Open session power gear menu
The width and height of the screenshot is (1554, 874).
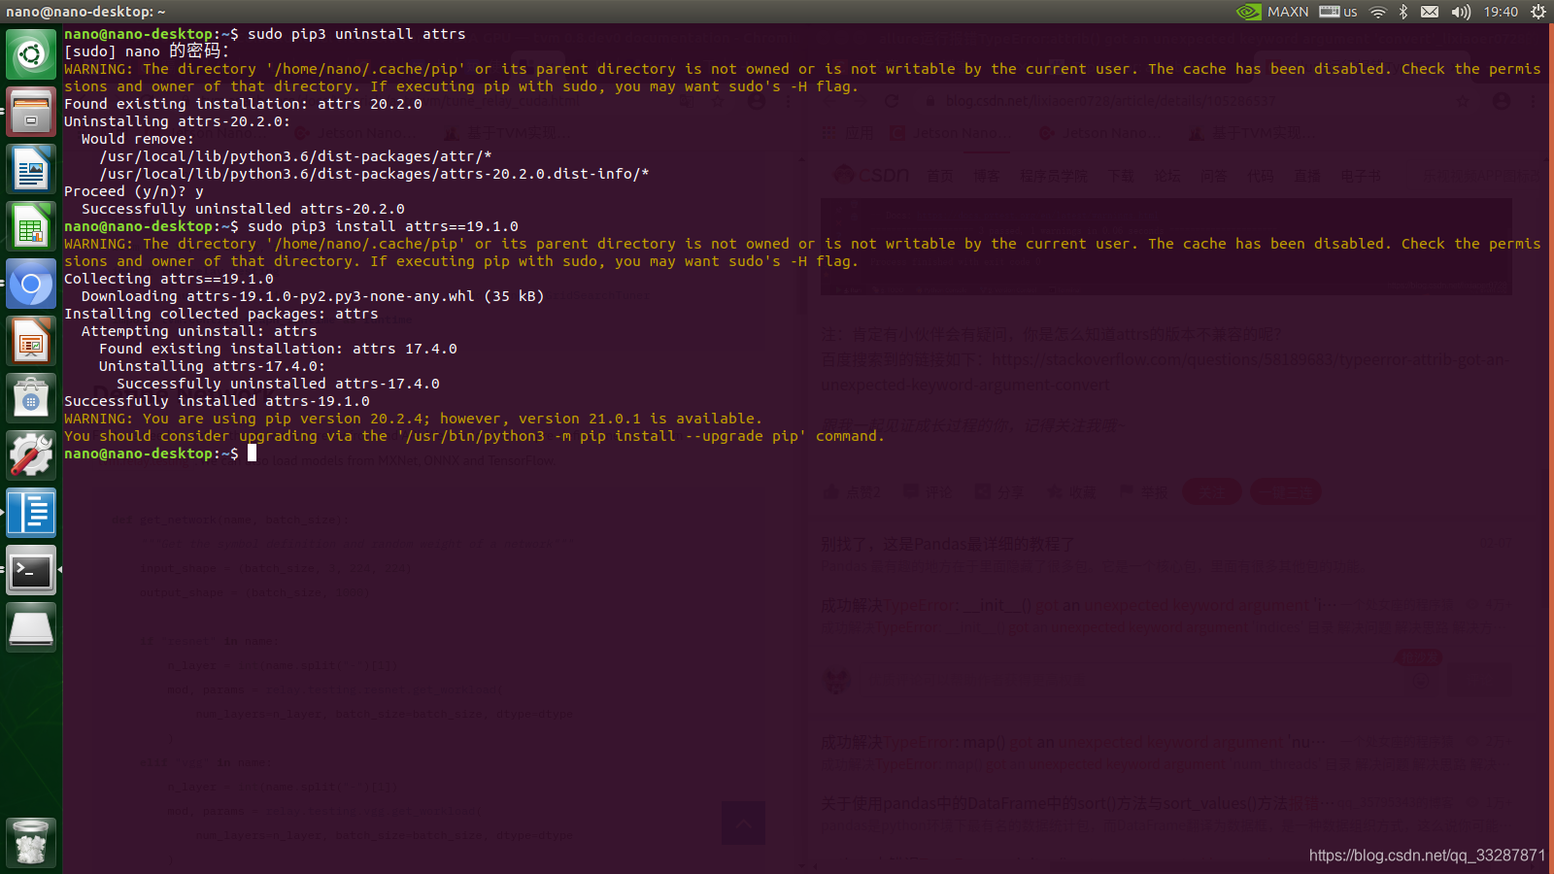(x=1538, y=12)
